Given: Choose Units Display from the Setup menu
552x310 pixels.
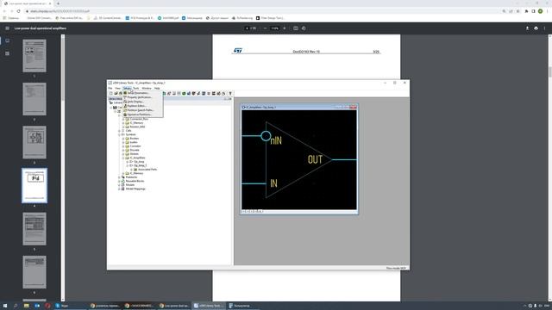Looking at the screenshot, I should tap(142, 102).
